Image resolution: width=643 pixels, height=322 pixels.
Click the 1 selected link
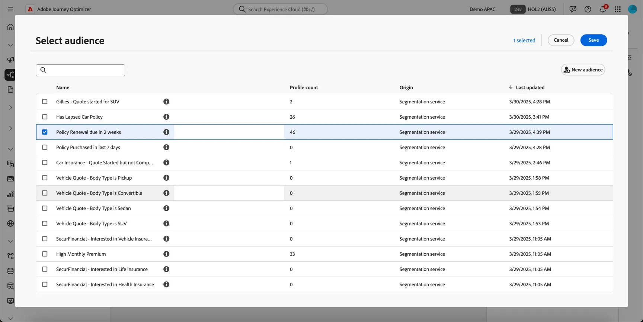point(524,40)
